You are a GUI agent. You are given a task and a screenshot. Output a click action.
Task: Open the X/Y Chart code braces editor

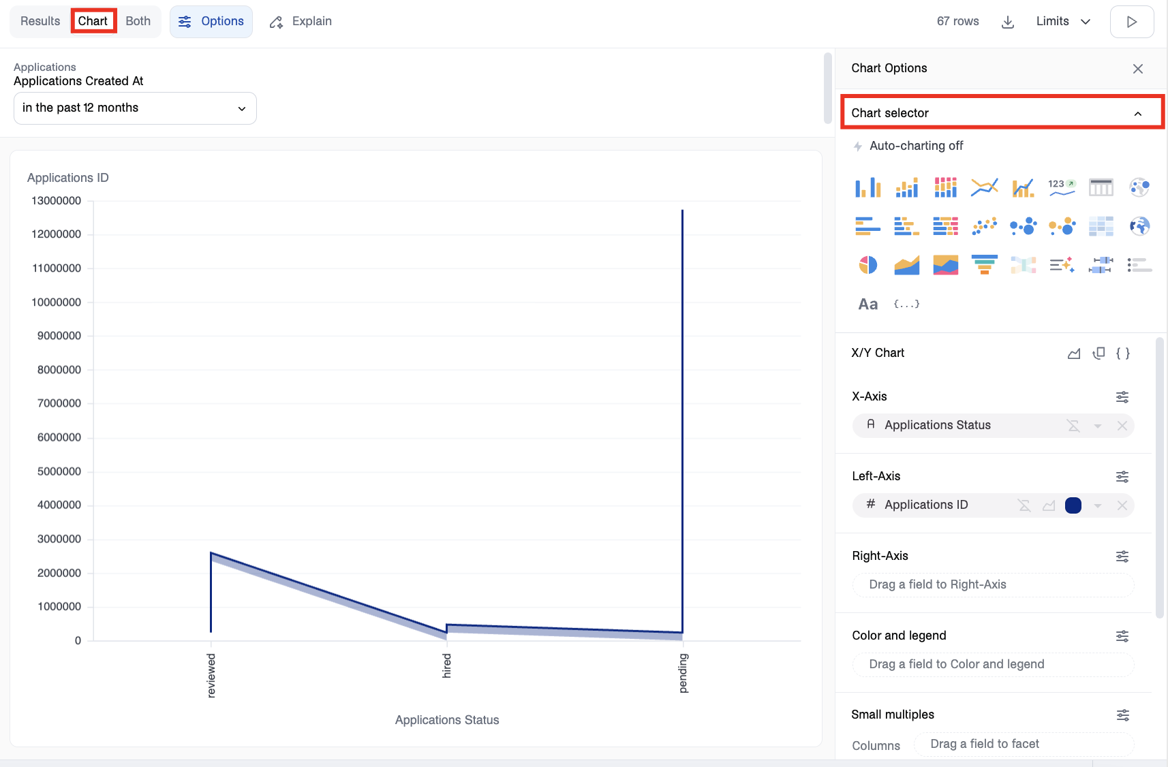point(1123,353)
